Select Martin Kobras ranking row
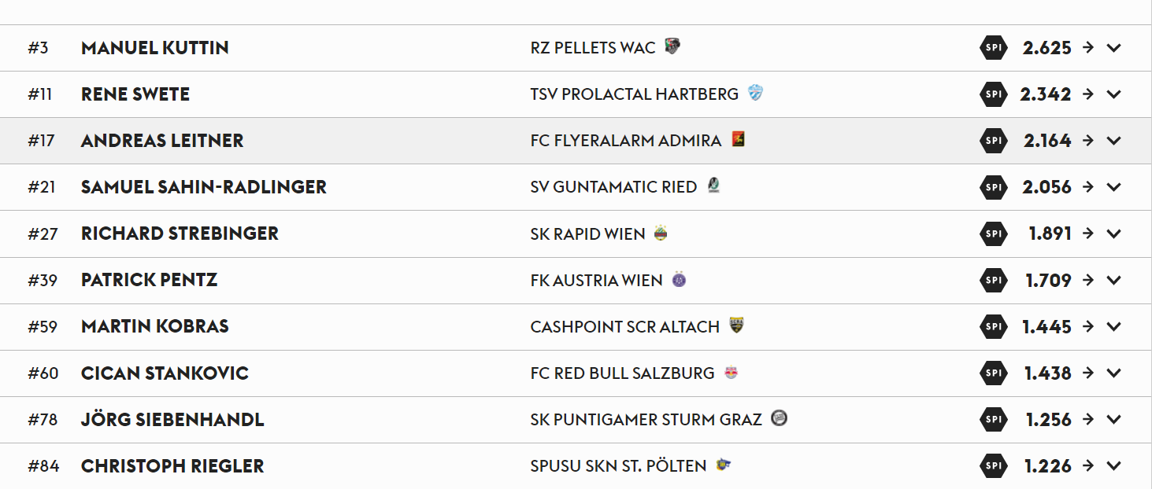This screenshot has height=489, width=1152. click(x=576, y=326)
